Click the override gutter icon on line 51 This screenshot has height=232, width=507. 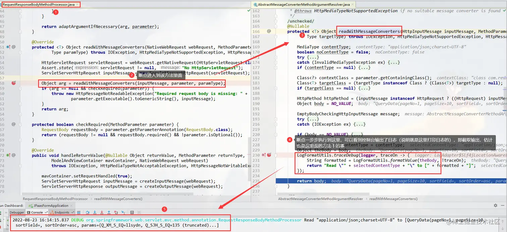point(8,47)
